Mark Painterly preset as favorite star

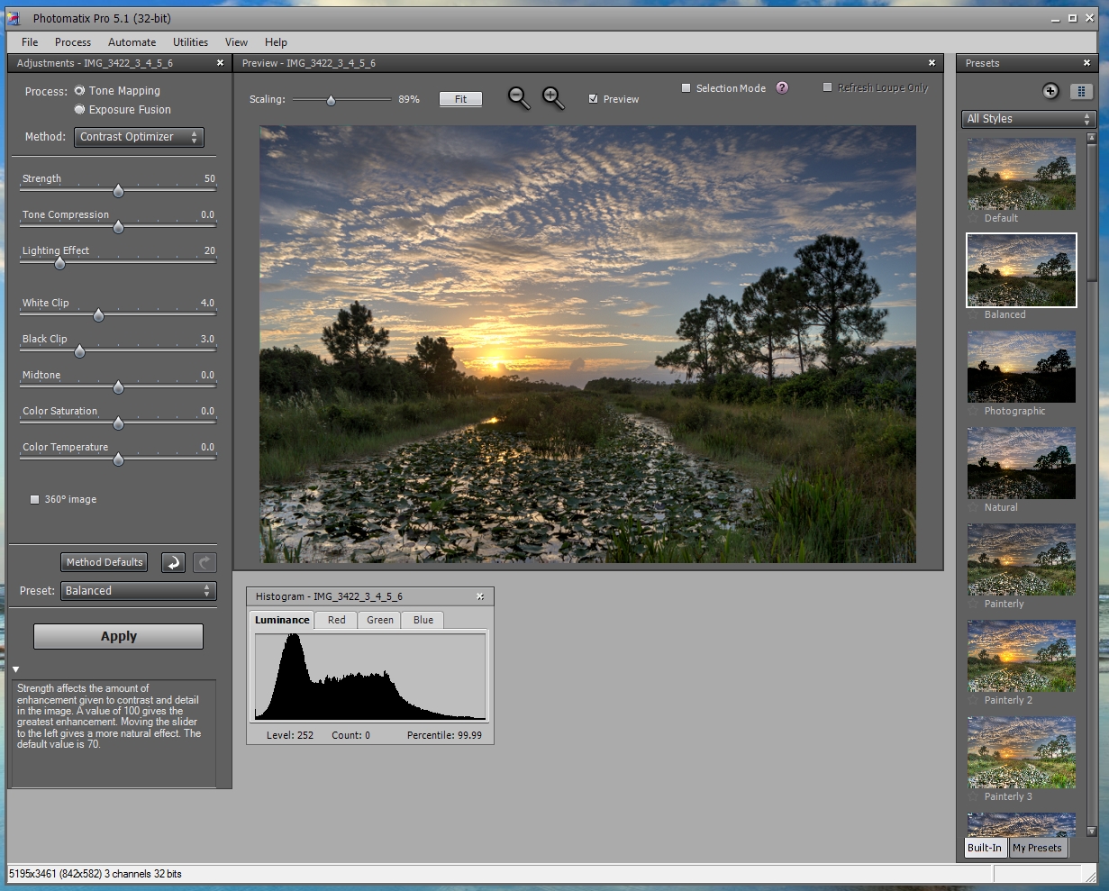(973, 604)
